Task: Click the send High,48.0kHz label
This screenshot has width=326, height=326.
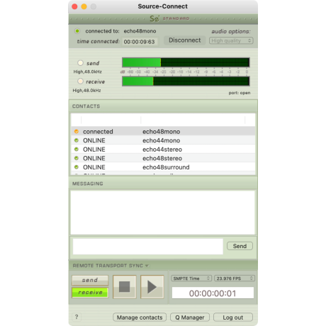Action: [x=87, y=72]
